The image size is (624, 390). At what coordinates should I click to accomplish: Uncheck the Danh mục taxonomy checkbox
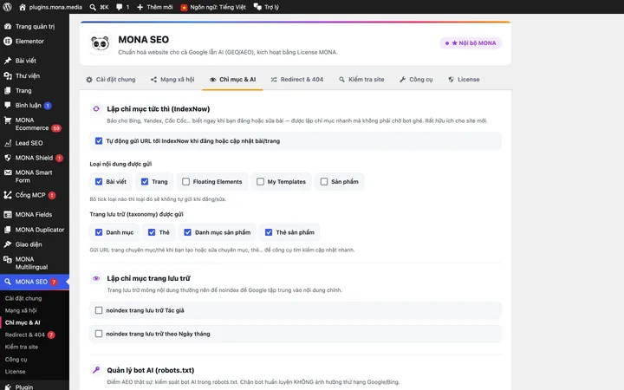click(99, 232)
